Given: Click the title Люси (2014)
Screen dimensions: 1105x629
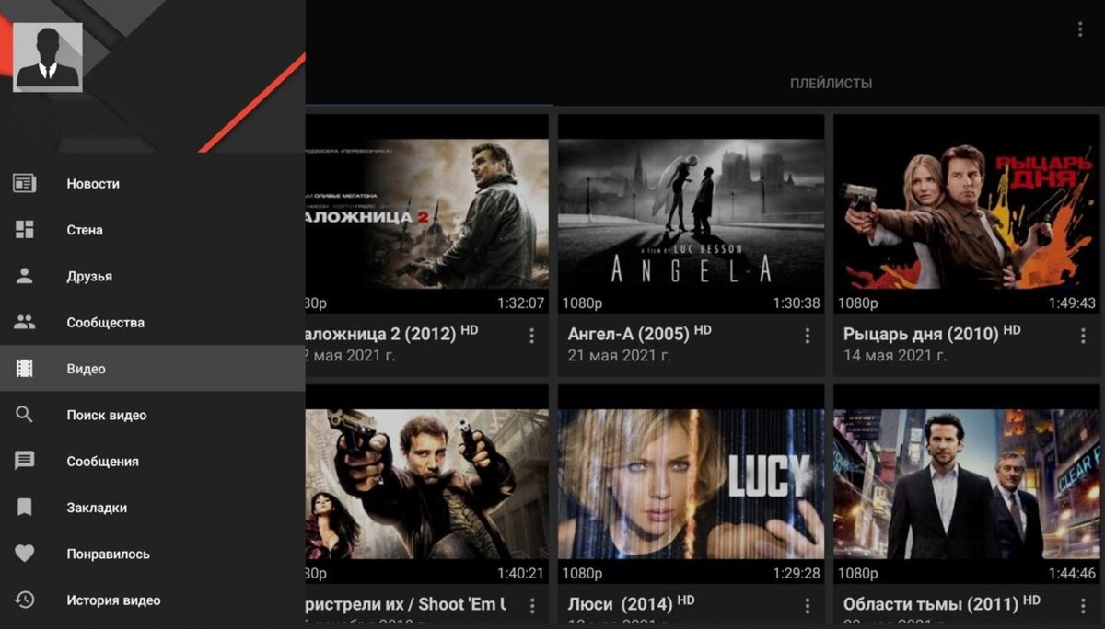Looking at the screenshot, I should (x=621, y=604).
